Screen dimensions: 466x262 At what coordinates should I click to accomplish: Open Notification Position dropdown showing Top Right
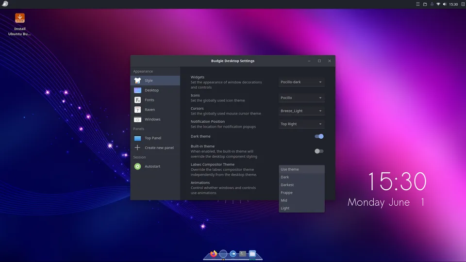tap(301, 124)
